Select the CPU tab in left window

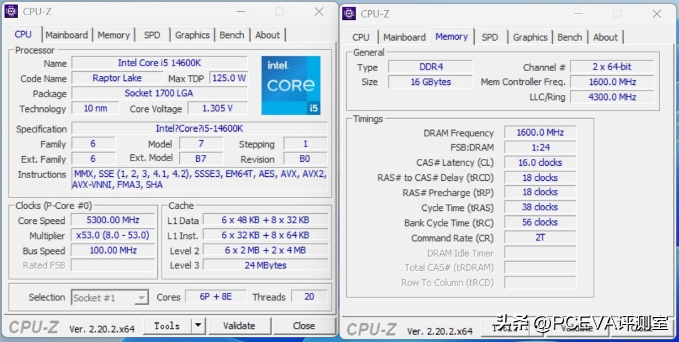23,34
